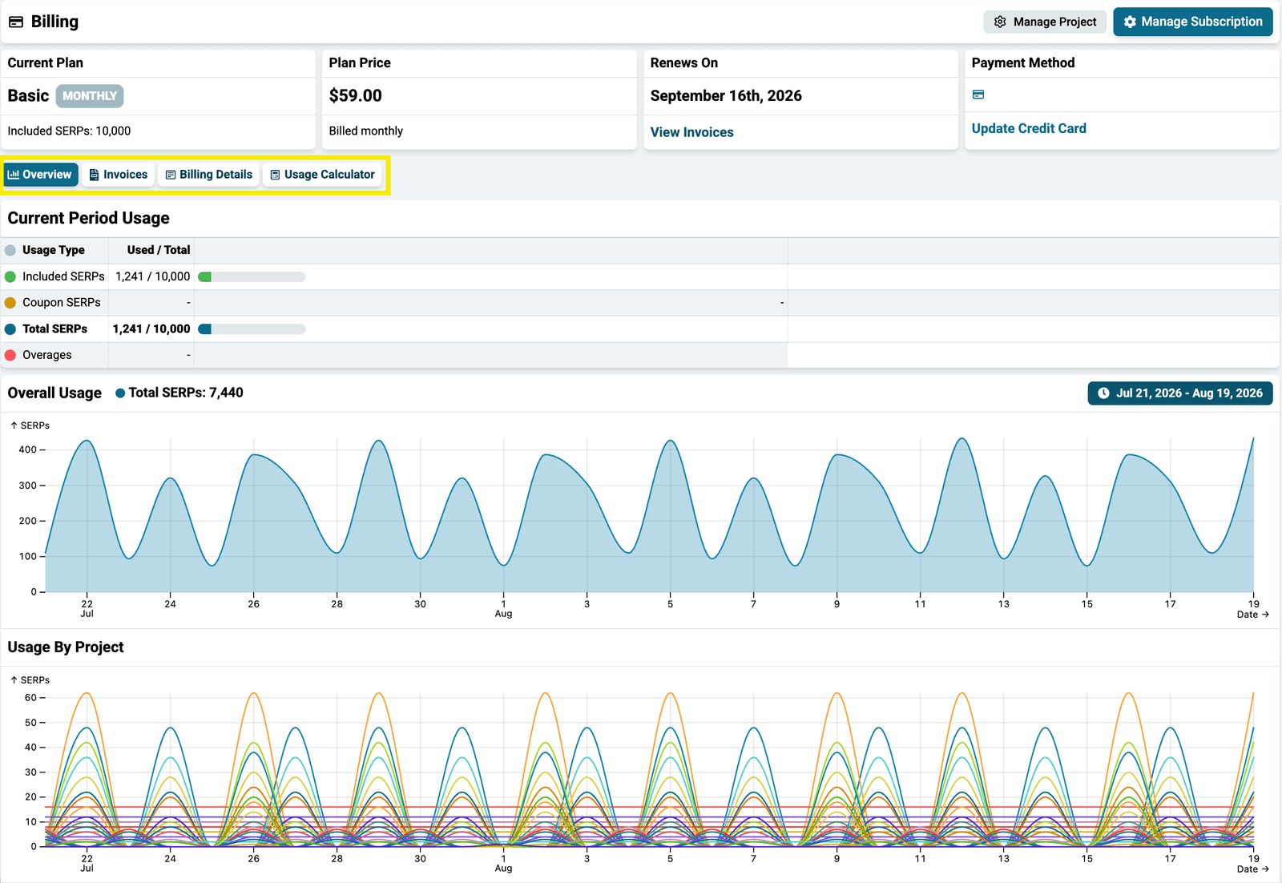The width and height of the screenshot is (1282, 883).
Task: Open the Jul 21 - Aug 19 date range picker
Action: (x=1180, y=393)
